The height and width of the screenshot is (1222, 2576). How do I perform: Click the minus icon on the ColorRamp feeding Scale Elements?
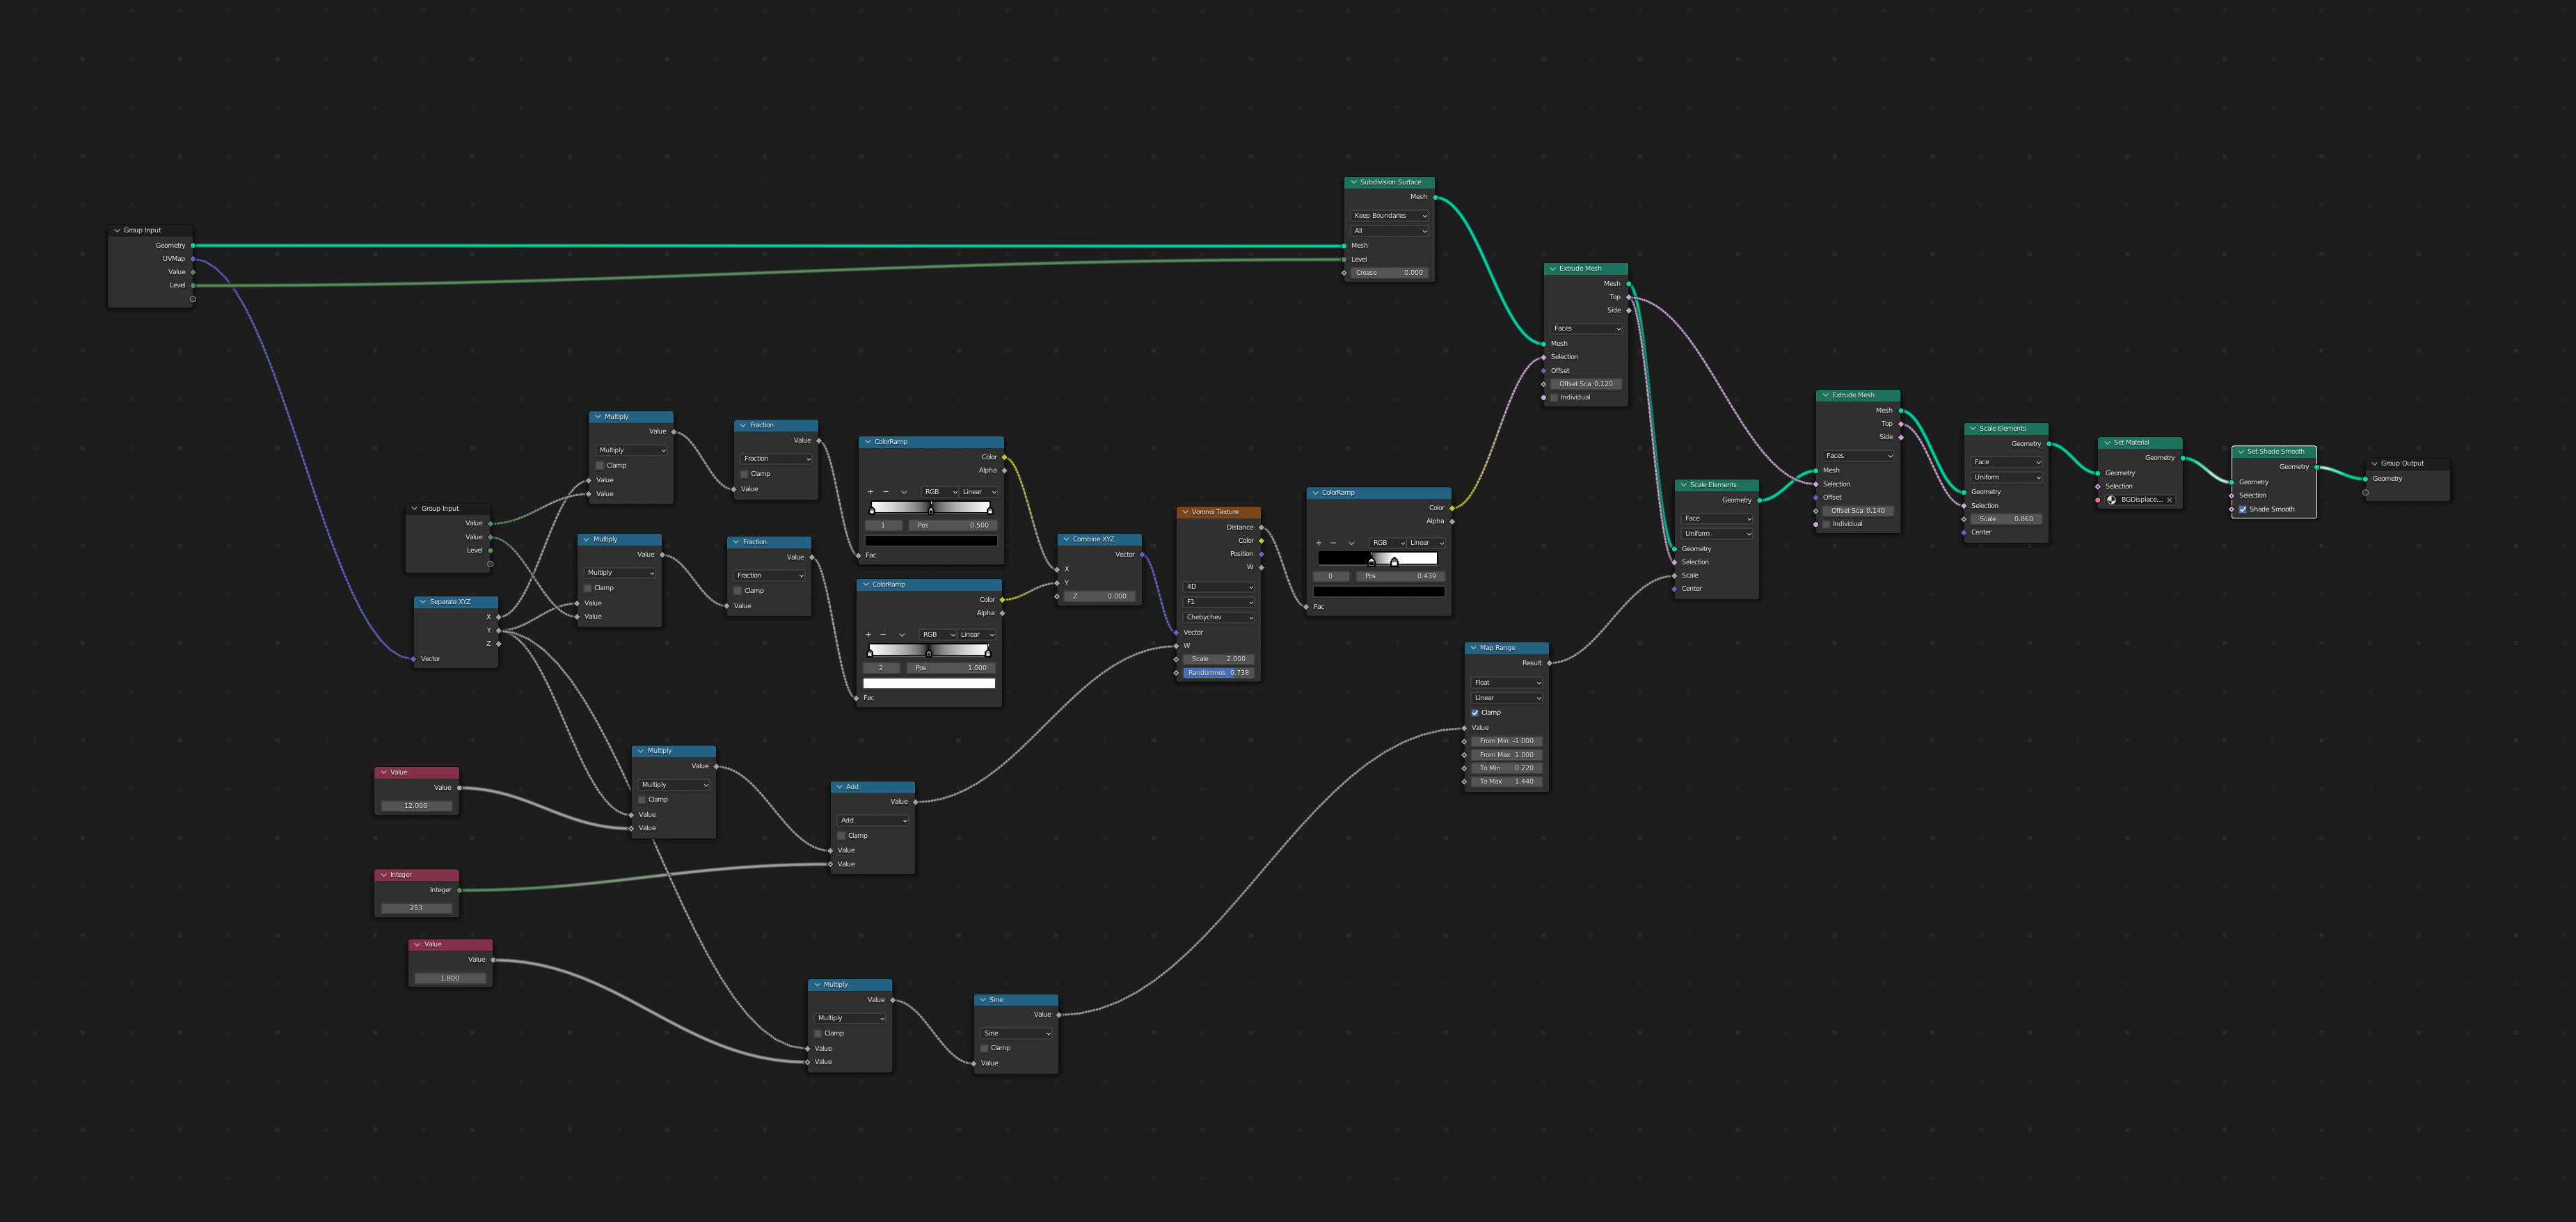point(1334,543)
